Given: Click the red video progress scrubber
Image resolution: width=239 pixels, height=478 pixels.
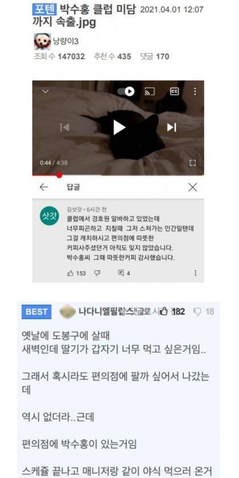Looking at the screenshot, I should pos(59,175).
